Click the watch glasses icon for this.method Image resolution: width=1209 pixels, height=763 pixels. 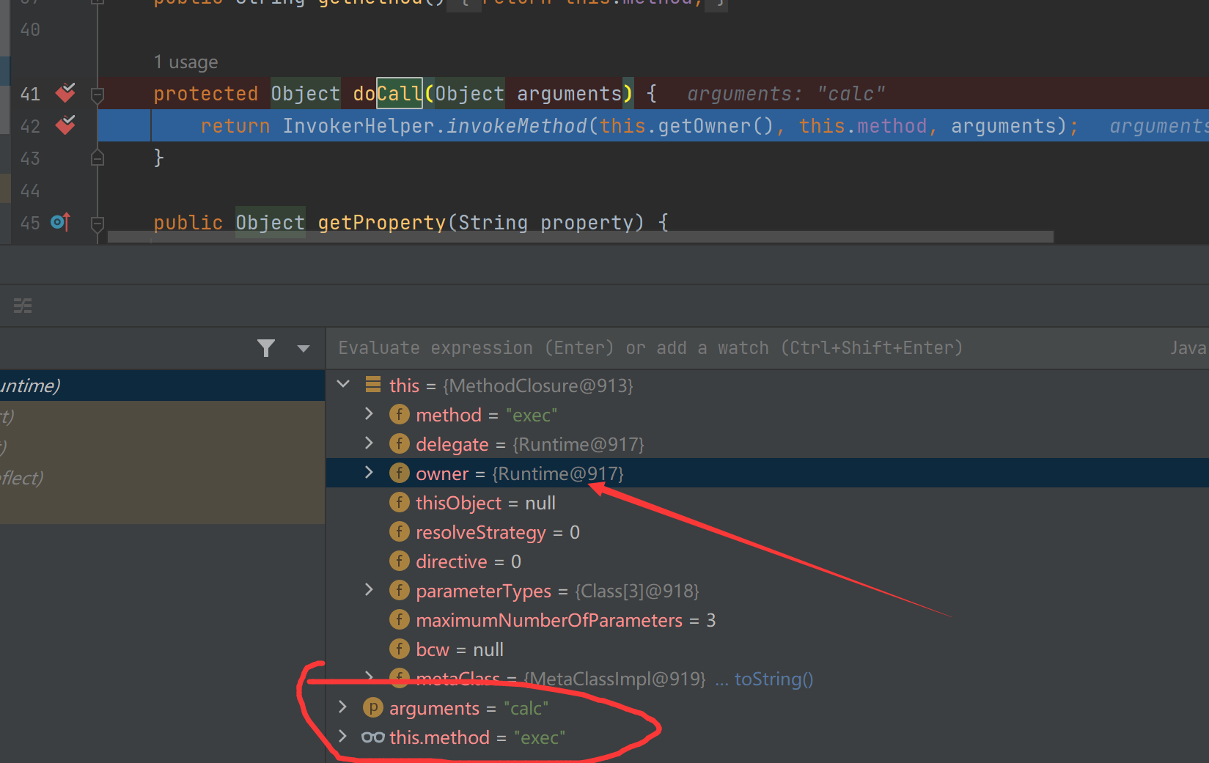[372, 737]
